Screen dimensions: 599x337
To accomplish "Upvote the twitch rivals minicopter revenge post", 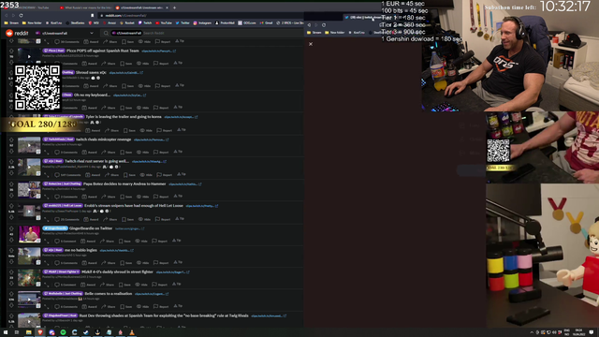I will point(11,139).
